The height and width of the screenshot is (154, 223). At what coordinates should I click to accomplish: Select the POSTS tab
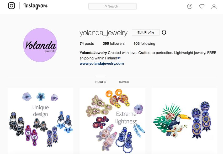(x=100, y=82)
